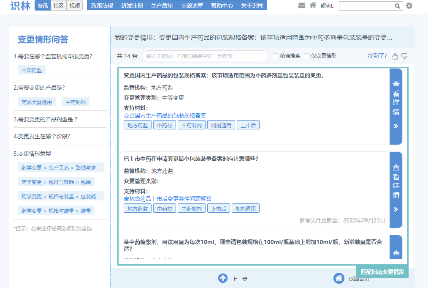Open 查看详情 for first result card
This screenshot has height=288, width=428.
click(396, 107)
